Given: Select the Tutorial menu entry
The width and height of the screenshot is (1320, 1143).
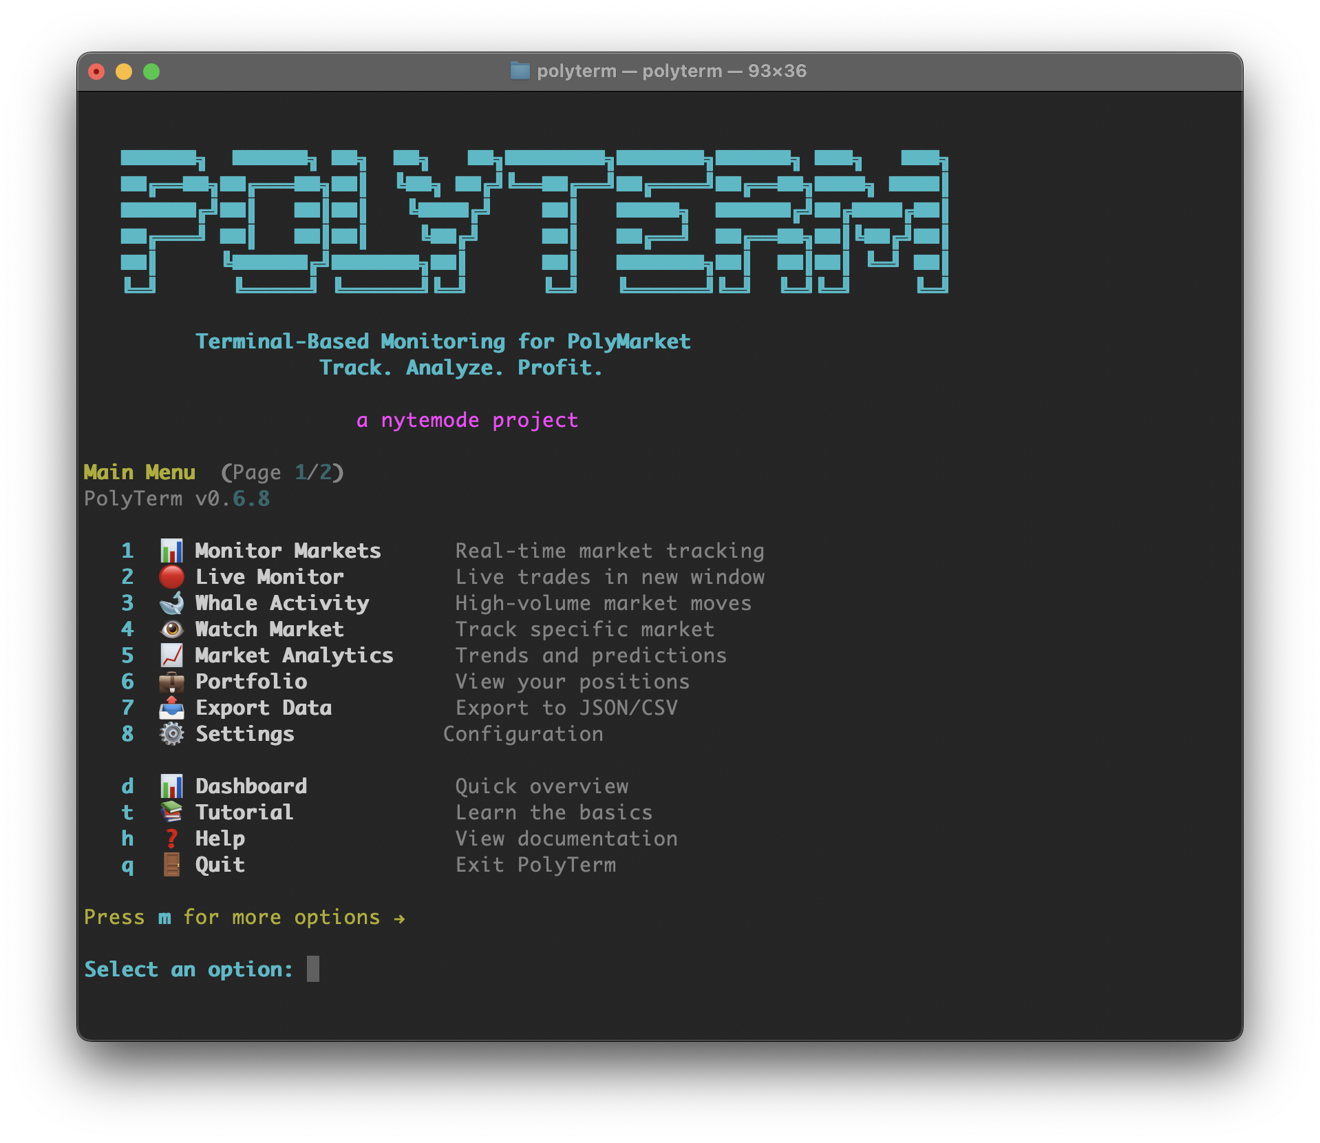Looking at the screenshot, I should coord(244,812).
